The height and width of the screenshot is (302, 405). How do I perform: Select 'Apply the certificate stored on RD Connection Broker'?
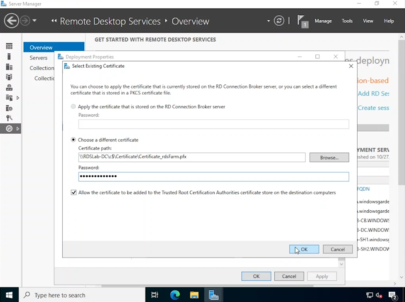(74, 107)
